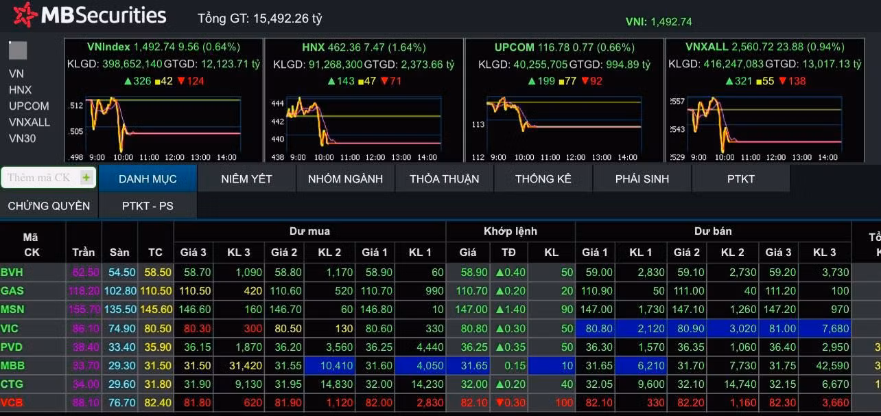The height and width of the screenshot is (416, 881).
Task: Select the PVD stock symbol
Action: coord(12,347)
